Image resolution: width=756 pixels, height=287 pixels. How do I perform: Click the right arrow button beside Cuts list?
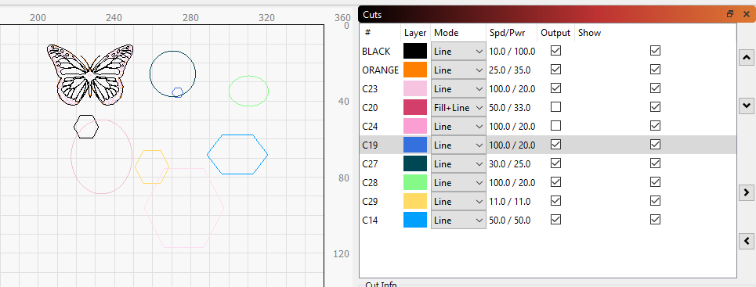[x=747, y=192]
